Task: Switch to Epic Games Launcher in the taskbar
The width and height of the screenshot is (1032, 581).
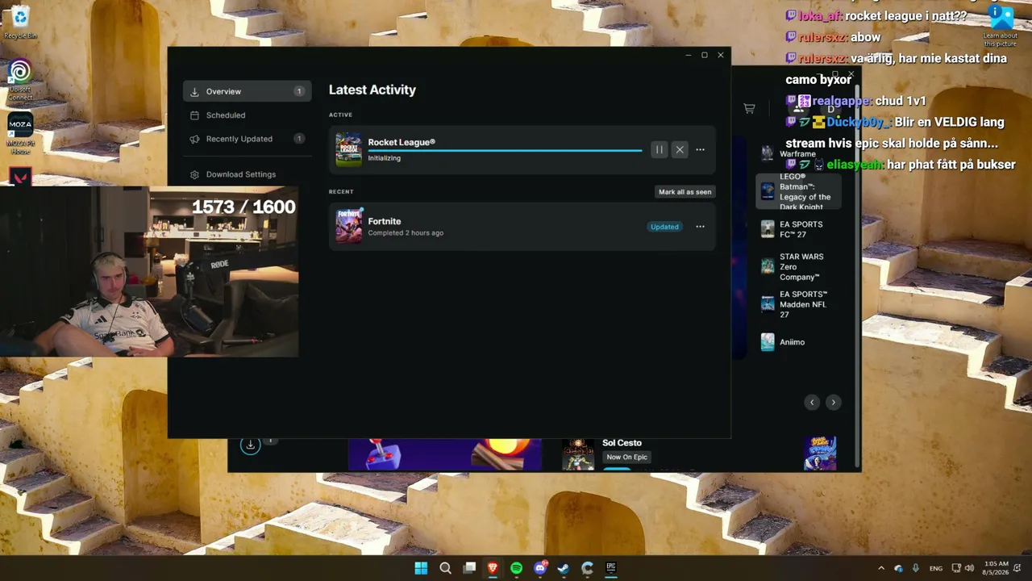Action: pos(611,568)
